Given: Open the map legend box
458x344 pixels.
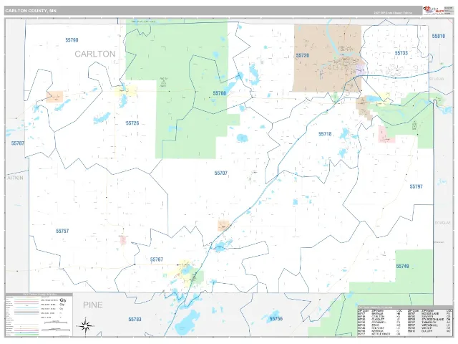Looking at the screenshot, I should (39, 315).
